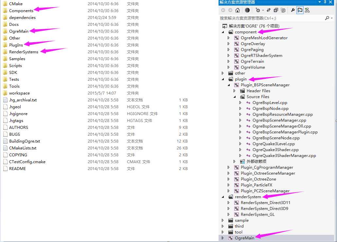Select RenderSystem_Direct3D11 project

(x=265, y=203)
